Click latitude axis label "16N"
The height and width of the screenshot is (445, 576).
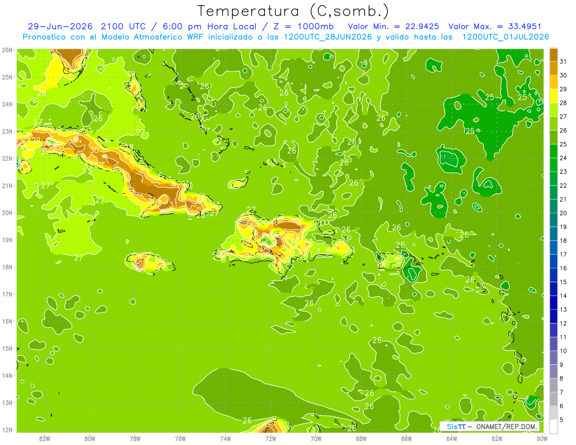[7, 321]
